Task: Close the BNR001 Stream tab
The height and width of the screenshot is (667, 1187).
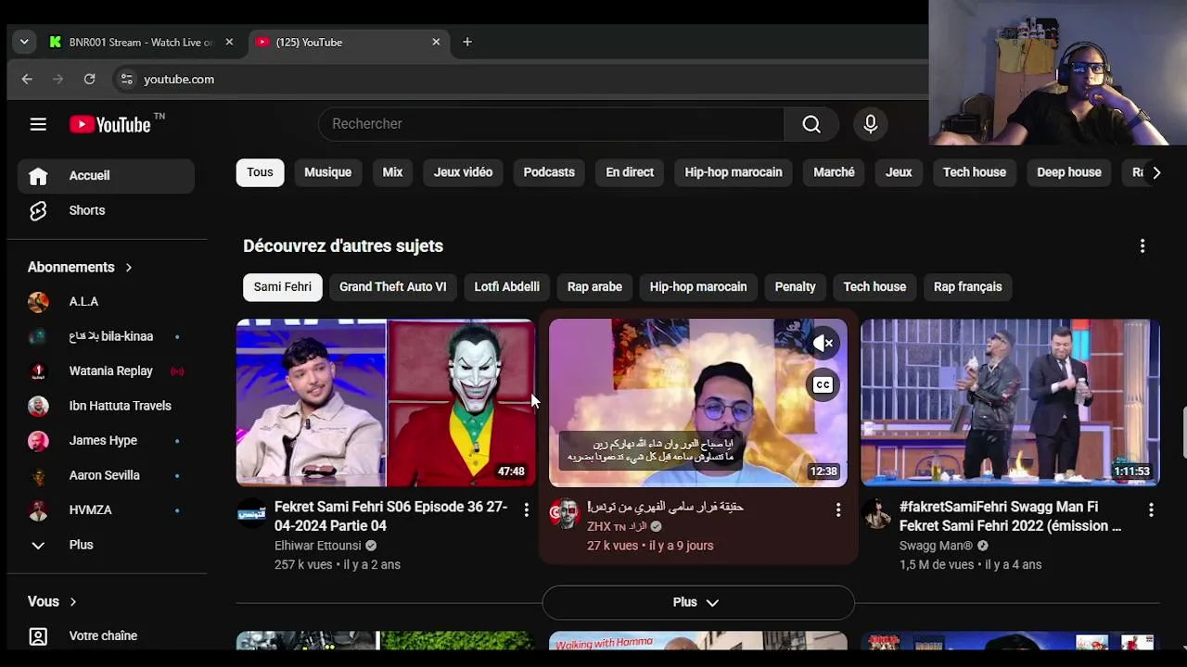Action: point(229,42)
